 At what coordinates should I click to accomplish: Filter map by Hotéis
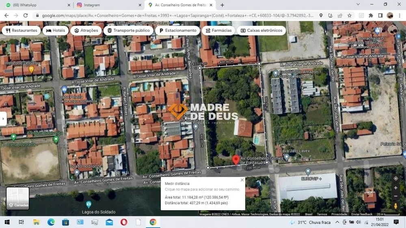tap(56, 30)
